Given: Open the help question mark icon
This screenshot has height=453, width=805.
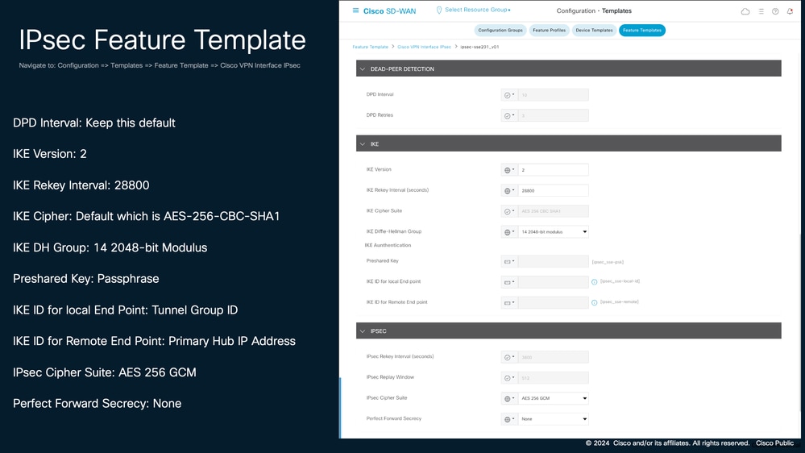Looking at the screenshot, I should pos(775,11).
